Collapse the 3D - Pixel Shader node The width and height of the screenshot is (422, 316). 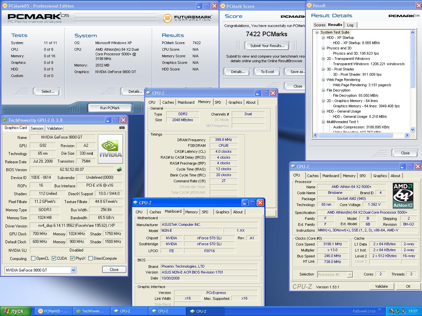coord(323,69)
